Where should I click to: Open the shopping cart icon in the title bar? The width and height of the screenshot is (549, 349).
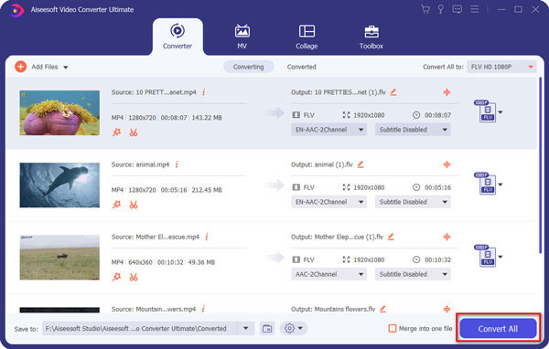(425, 9)
